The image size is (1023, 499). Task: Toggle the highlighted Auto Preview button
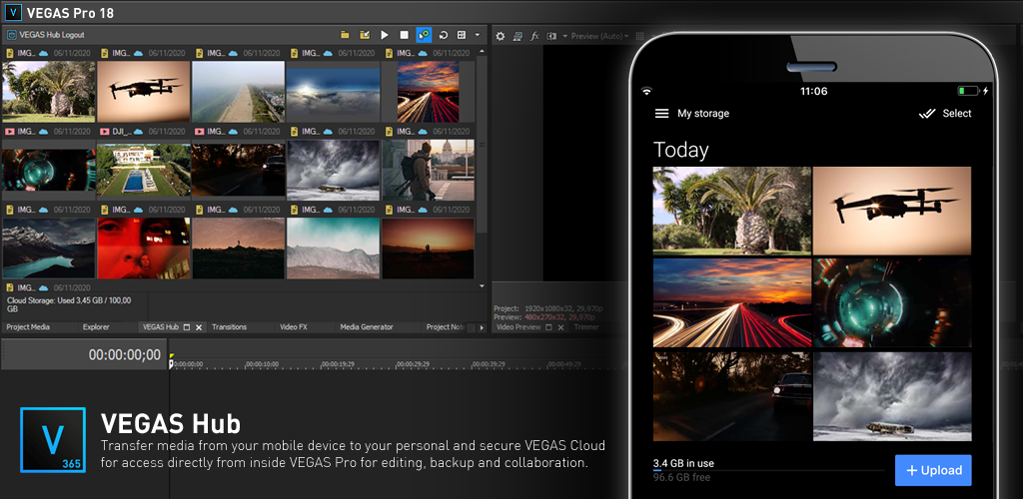coord(424,35)
